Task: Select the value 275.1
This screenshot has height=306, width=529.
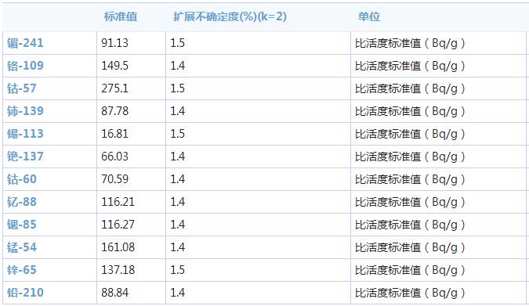Action: (x=114, y=88)
